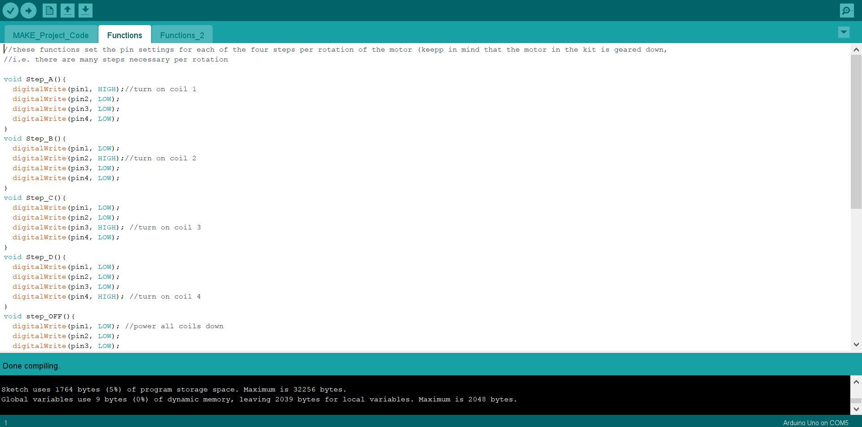Switch to the Functions_2 tab
This screenshot has height=427, width=862.
click(182, 35)
